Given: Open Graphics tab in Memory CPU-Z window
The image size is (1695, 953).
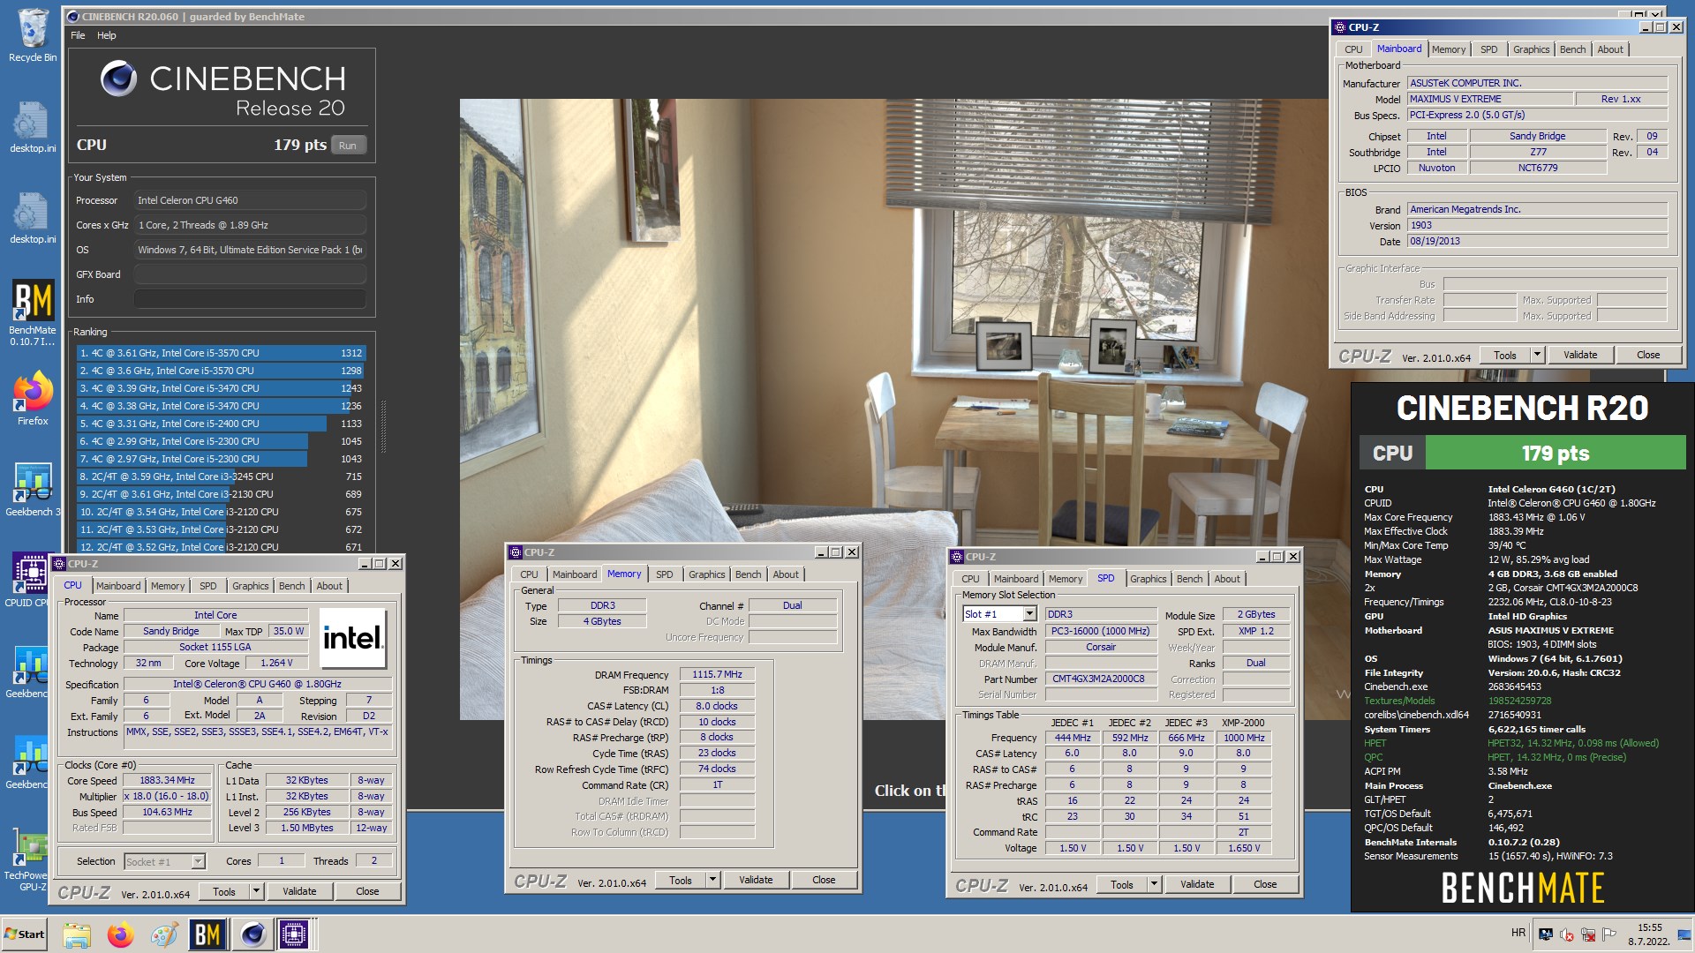Looking at the screenshot, I should pyautogui.click(x=706, y=574).
